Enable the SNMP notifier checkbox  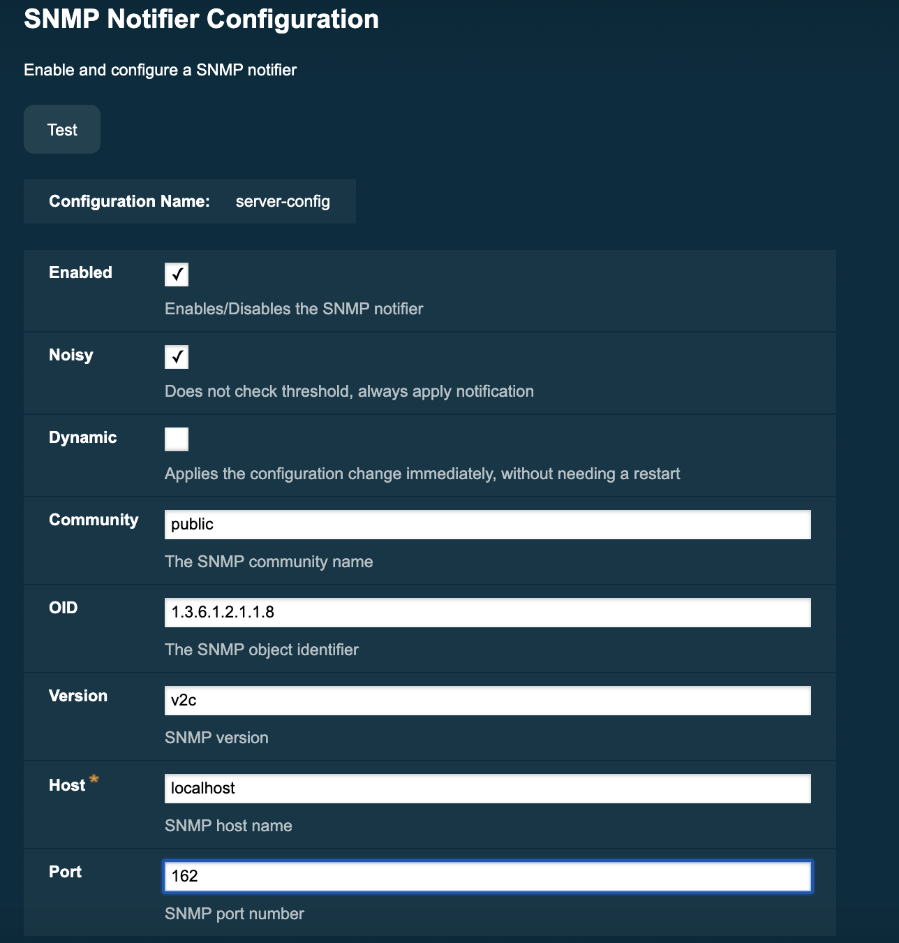(177, 275)
